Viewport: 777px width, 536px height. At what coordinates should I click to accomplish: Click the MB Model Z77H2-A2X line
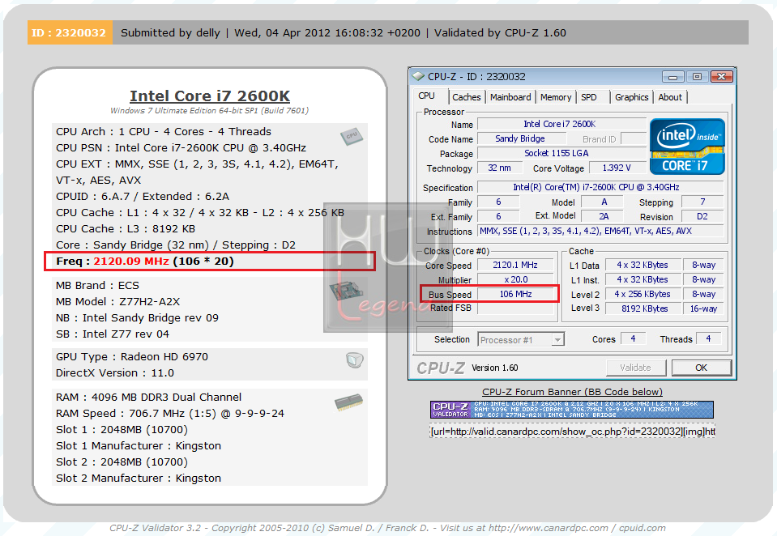point(118,302)
